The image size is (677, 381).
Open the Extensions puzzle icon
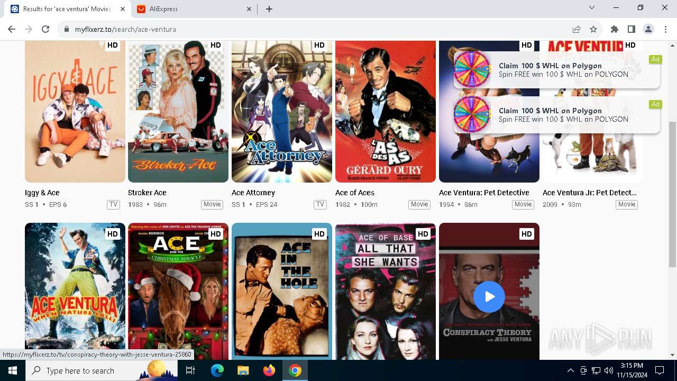[x=615, y=29]
